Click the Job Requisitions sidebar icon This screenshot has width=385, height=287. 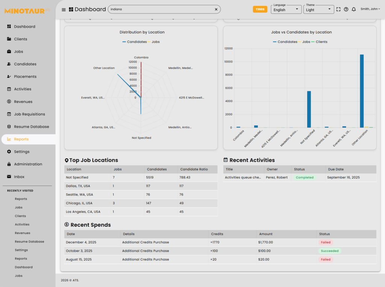pyautogui.click(x=9, y=114)
